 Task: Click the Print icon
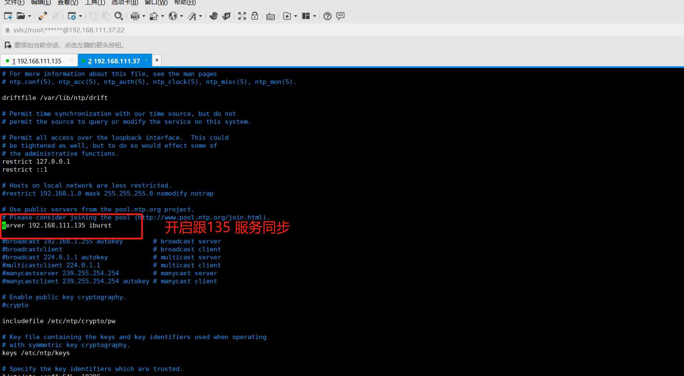135,16
